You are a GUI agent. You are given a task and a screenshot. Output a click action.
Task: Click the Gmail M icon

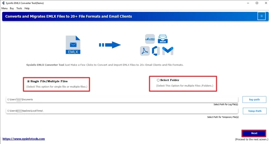pyautogui.click(x=168, y=51)
